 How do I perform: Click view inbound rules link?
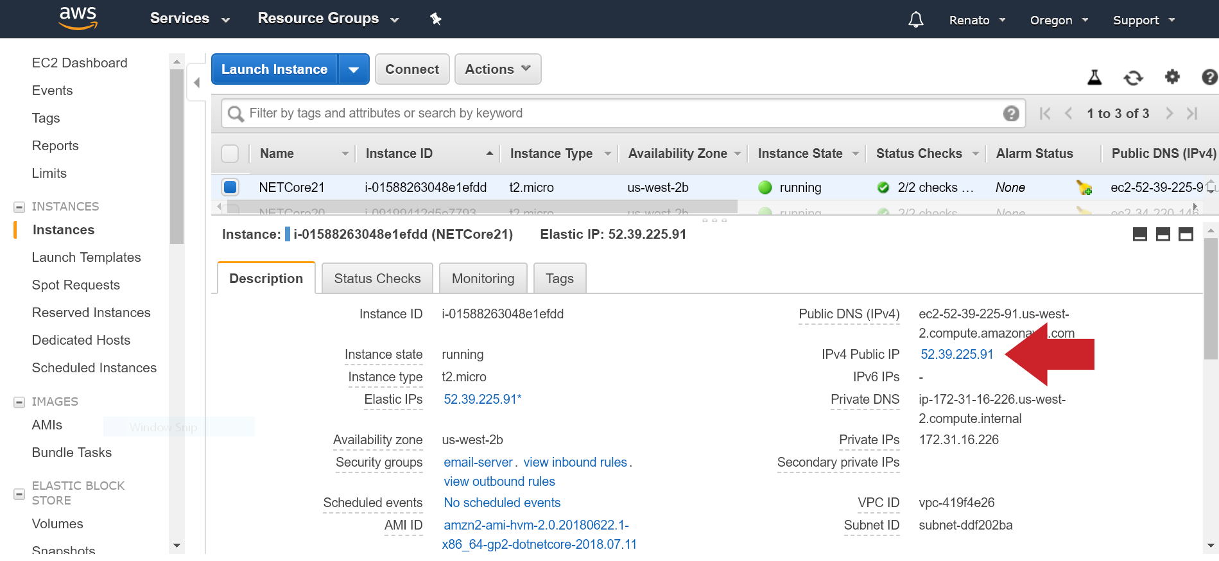click(x=575, y=462)
